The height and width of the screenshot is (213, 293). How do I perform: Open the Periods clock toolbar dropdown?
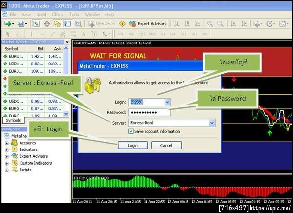click(271, 24)
